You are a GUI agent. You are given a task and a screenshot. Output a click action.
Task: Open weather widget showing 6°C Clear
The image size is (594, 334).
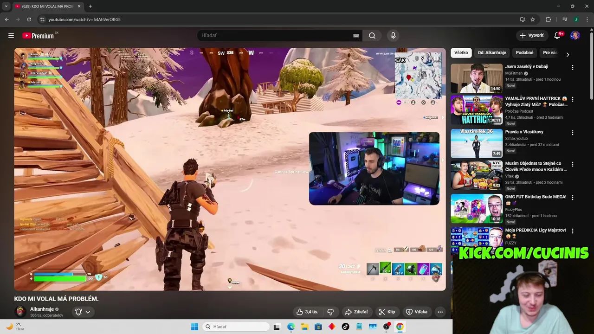[15, 327]
